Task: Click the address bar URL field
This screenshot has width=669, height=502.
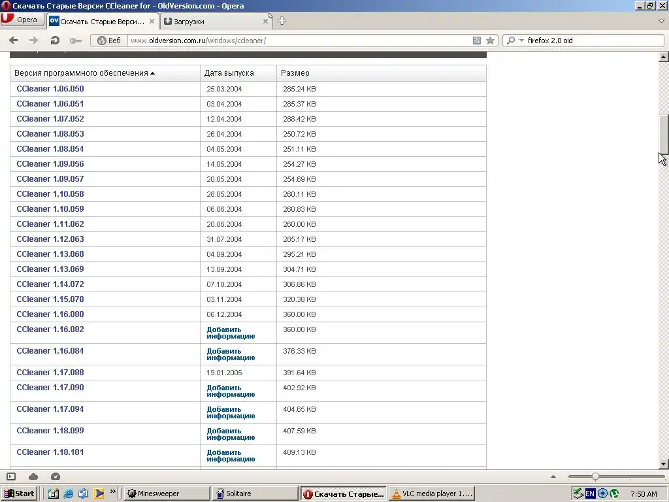Action: pos(299,41)
